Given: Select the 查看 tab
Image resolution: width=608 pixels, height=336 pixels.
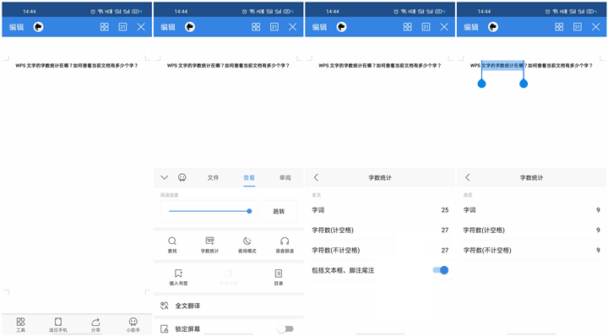Looking at the screenshot, I should click(x=249, y=178).
